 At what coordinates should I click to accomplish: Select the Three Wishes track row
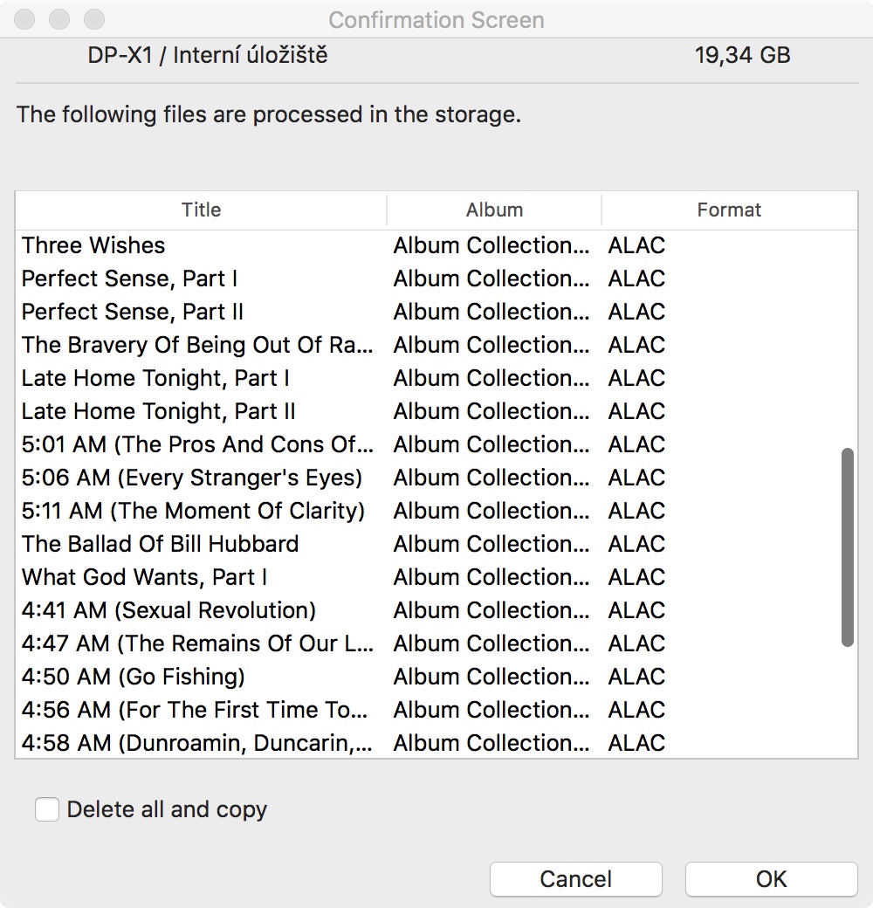click(93, 245)
